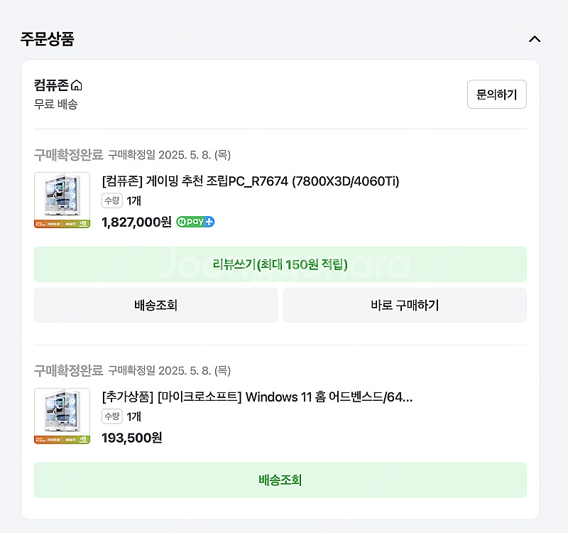Open the 컴퓨존 store home icon
Image resolution: width=568 pixels, height=533 pixels.
tap(77, 85)
